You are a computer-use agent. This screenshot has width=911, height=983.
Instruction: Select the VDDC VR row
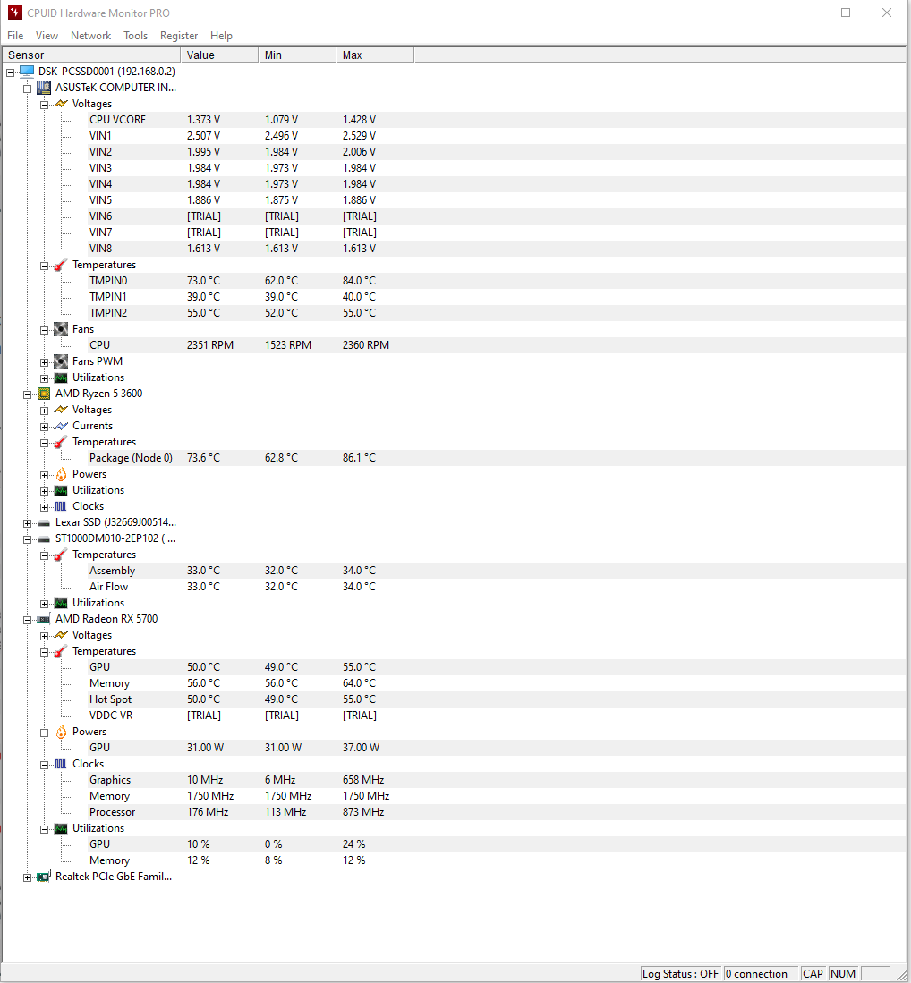[x=497, y=716]
